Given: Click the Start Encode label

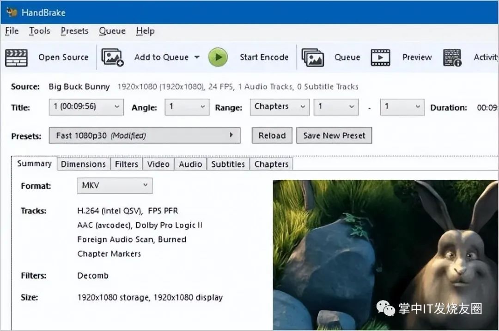Looking at the screenshot, I should coord(264,57).
